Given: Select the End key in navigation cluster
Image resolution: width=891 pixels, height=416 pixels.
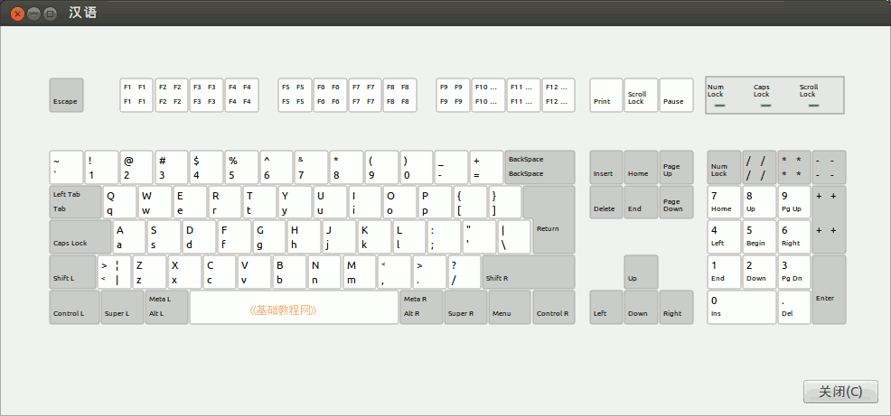Looking at the screenshot, I should point(641,202).
